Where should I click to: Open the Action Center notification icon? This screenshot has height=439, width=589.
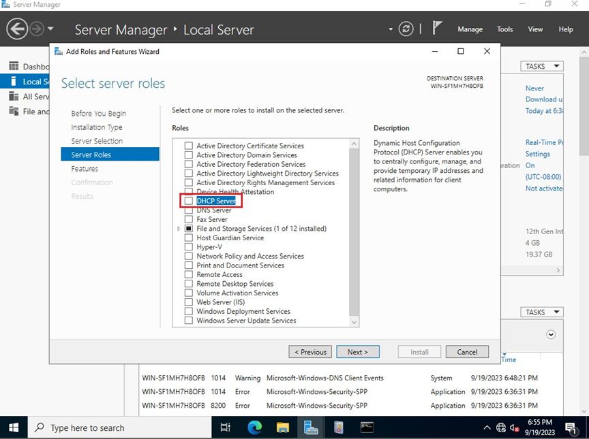pyautogui.click(x=571, y=427)
